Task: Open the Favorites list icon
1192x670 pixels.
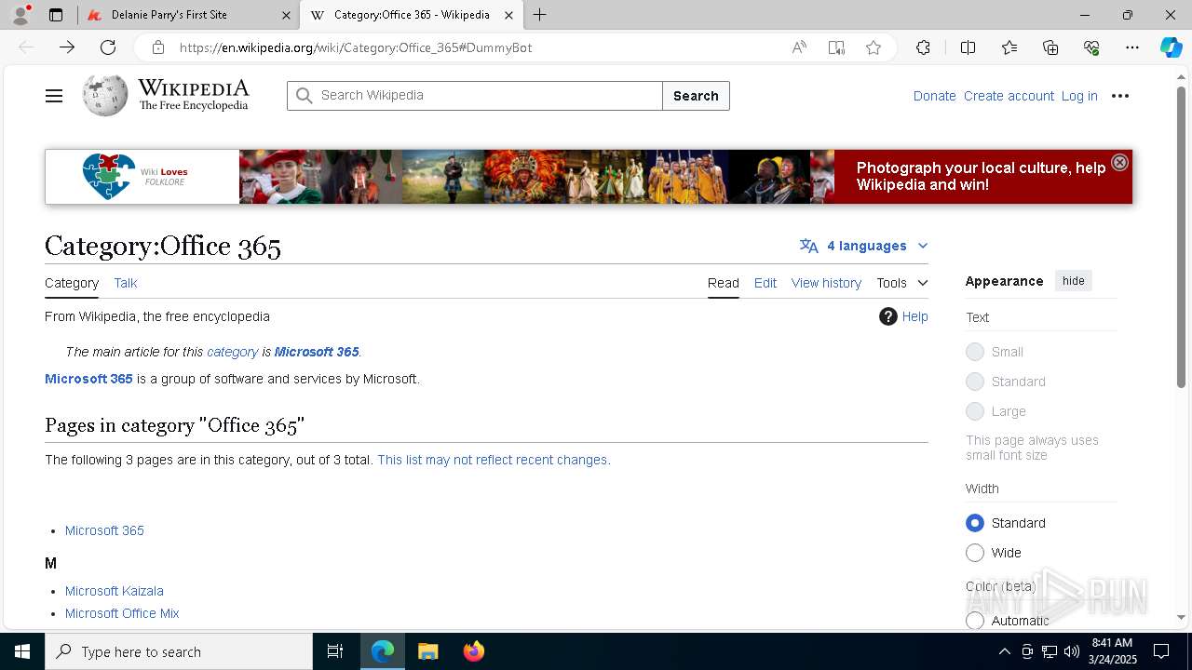Action: 1009,47
